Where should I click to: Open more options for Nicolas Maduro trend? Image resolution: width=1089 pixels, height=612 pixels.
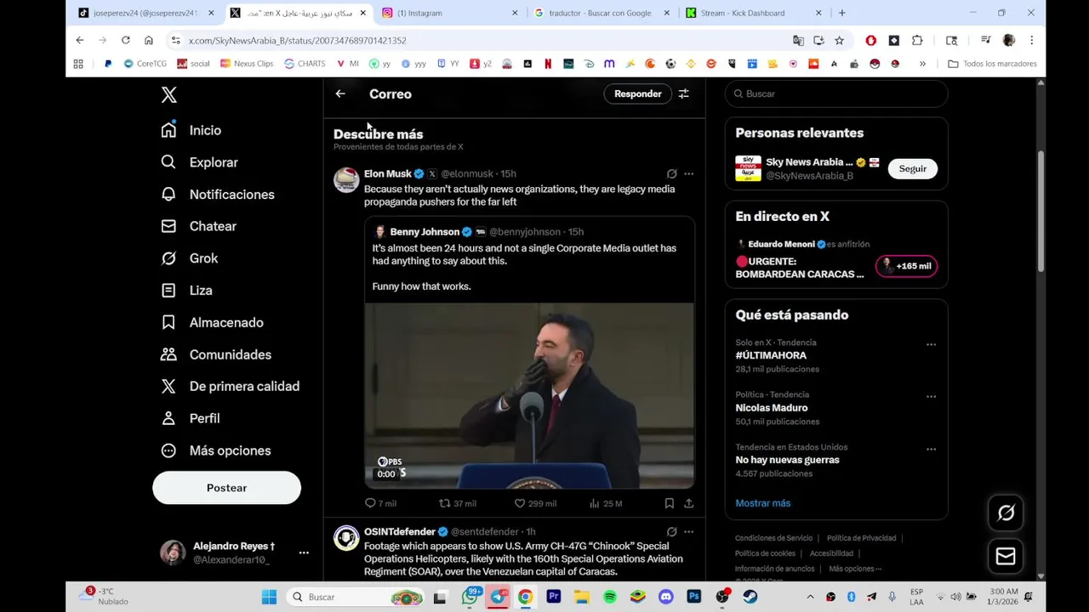click(931, 397)
